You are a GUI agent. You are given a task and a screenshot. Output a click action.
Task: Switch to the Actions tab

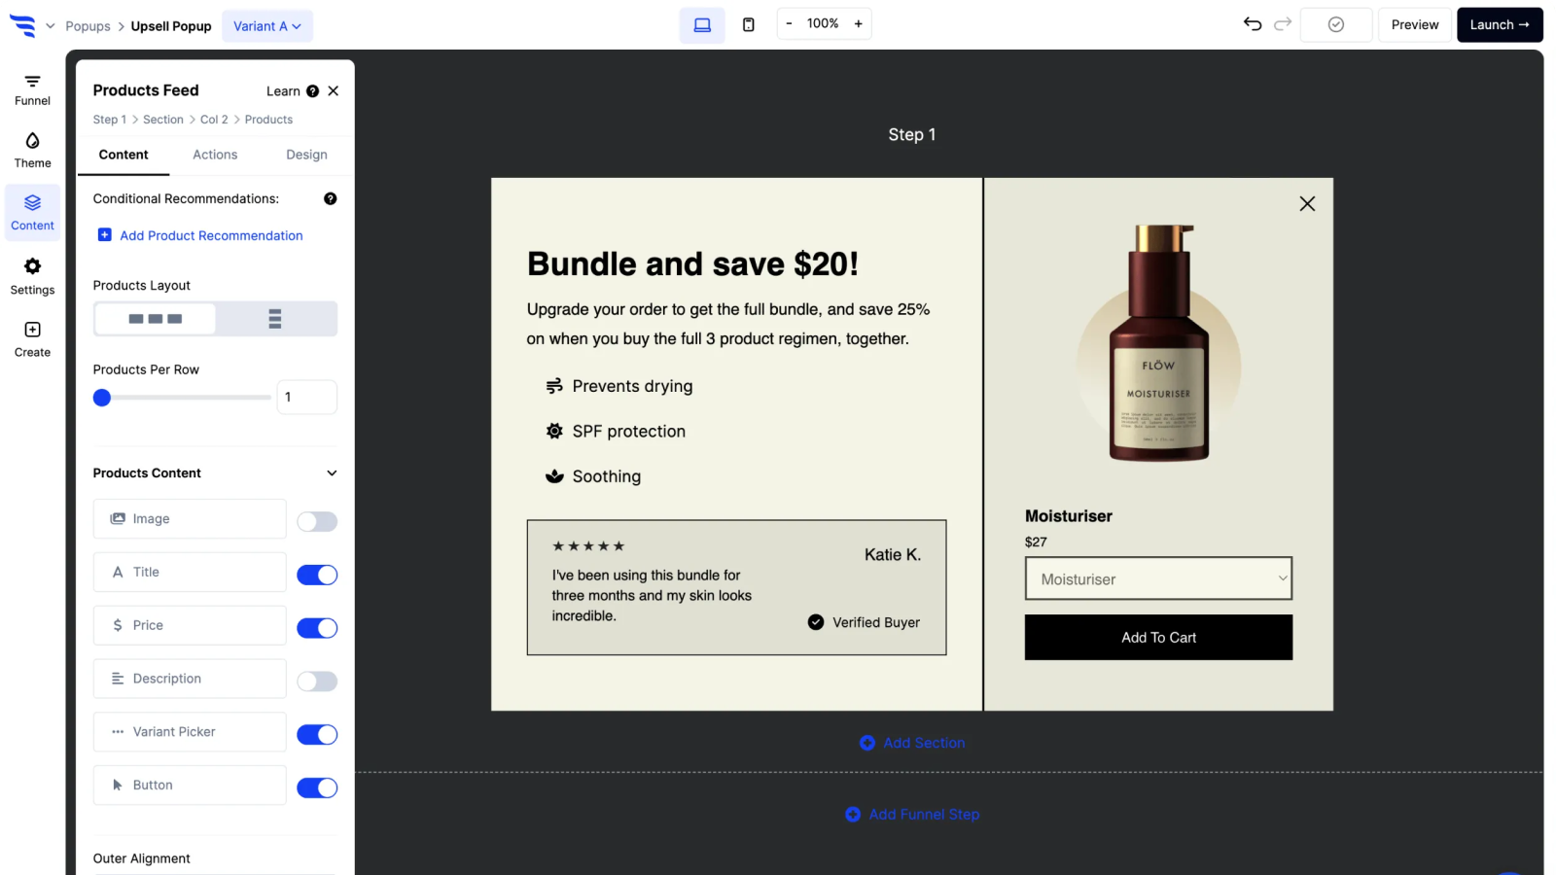pos(215,155)
